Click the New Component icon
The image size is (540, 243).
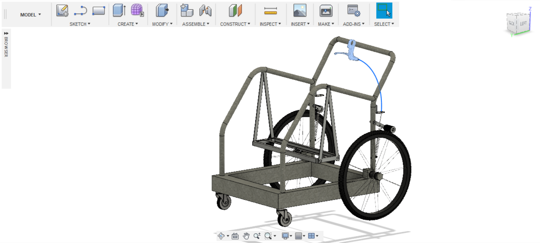[187, 10]
